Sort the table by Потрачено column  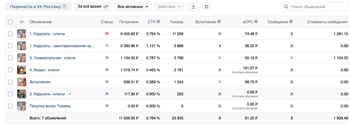(129, 22)
